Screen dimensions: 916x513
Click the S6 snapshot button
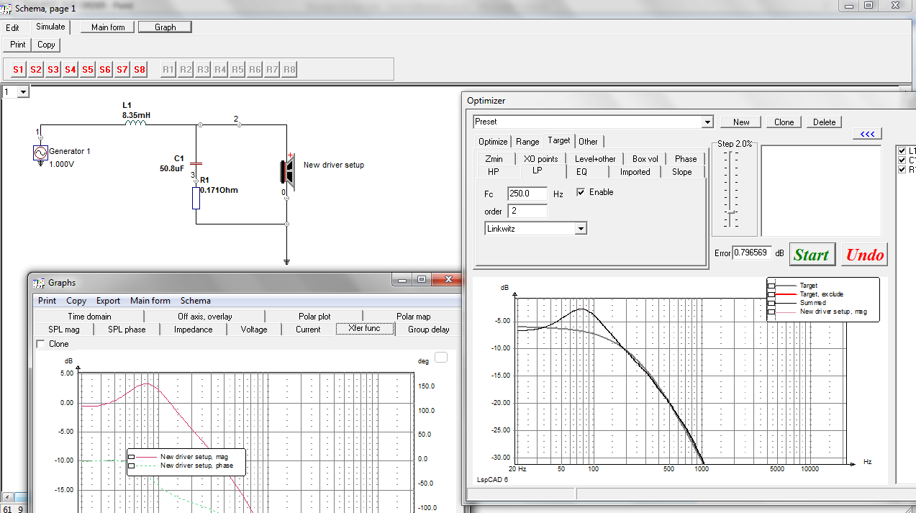pos(104,70)
